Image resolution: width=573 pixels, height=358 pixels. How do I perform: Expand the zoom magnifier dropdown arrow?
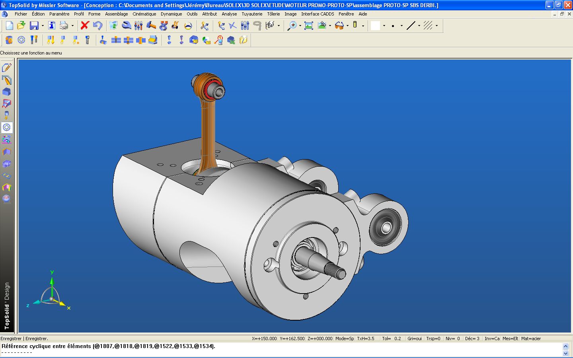[300, 26]
